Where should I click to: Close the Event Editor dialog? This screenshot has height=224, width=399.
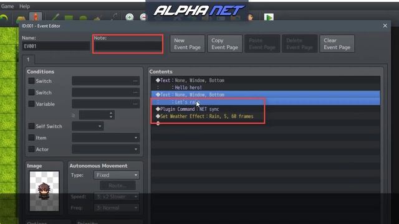(x=385, y=26)
